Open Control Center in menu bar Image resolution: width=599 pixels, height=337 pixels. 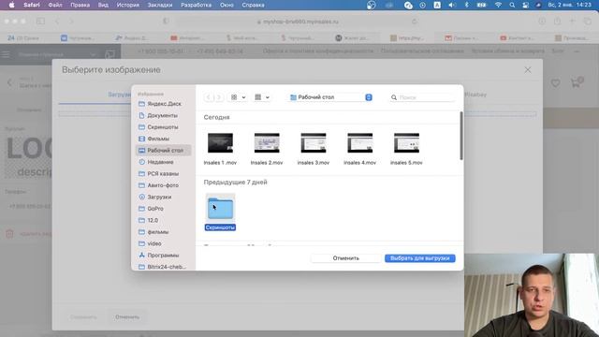[526, 5]
